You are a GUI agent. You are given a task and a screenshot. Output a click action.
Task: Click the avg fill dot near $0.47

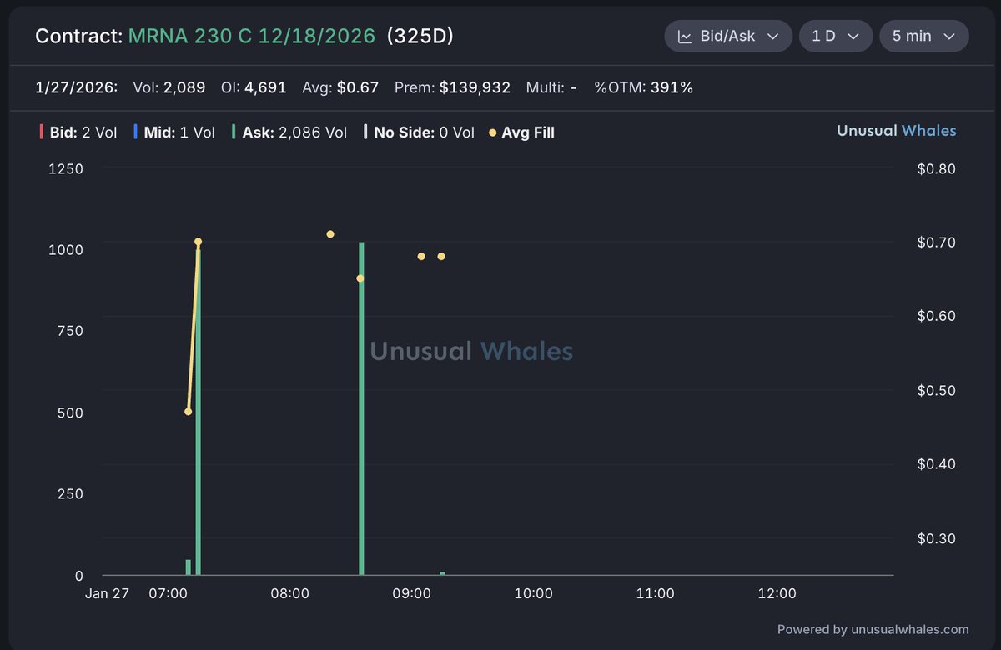[188, 412]
